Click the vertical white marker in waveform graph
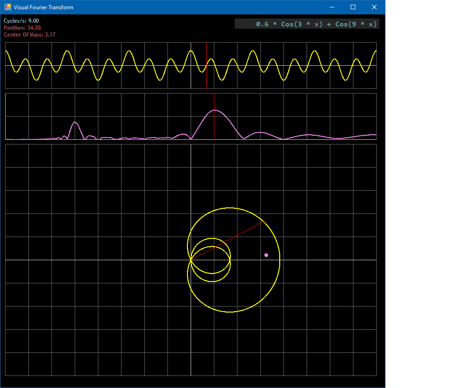475x388 pixels. pos(191,65)
